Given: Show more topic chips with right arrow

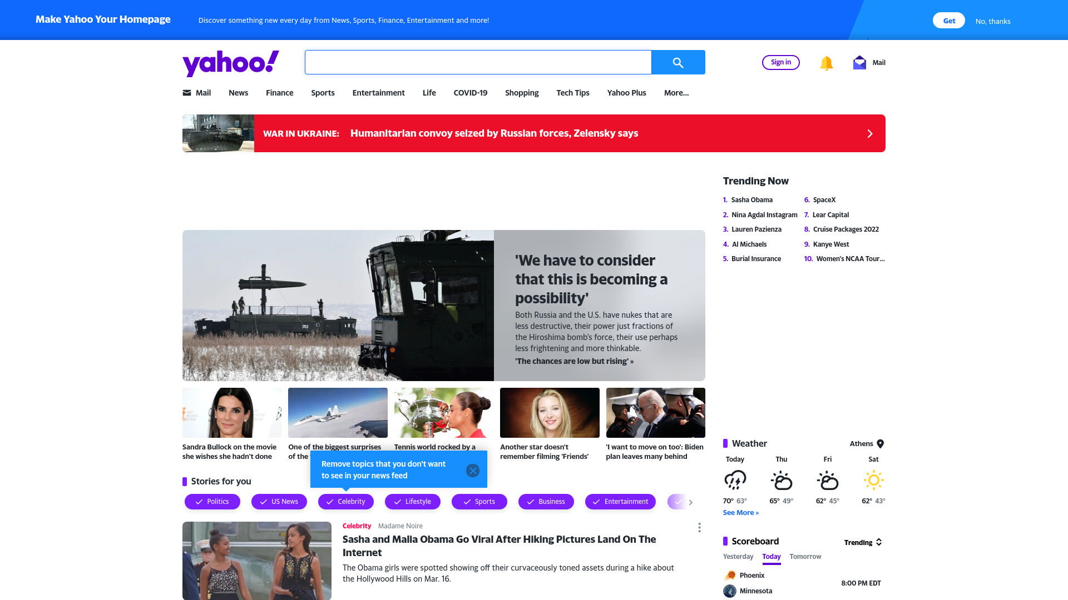Looking at the screenshot, I should 691,502.
